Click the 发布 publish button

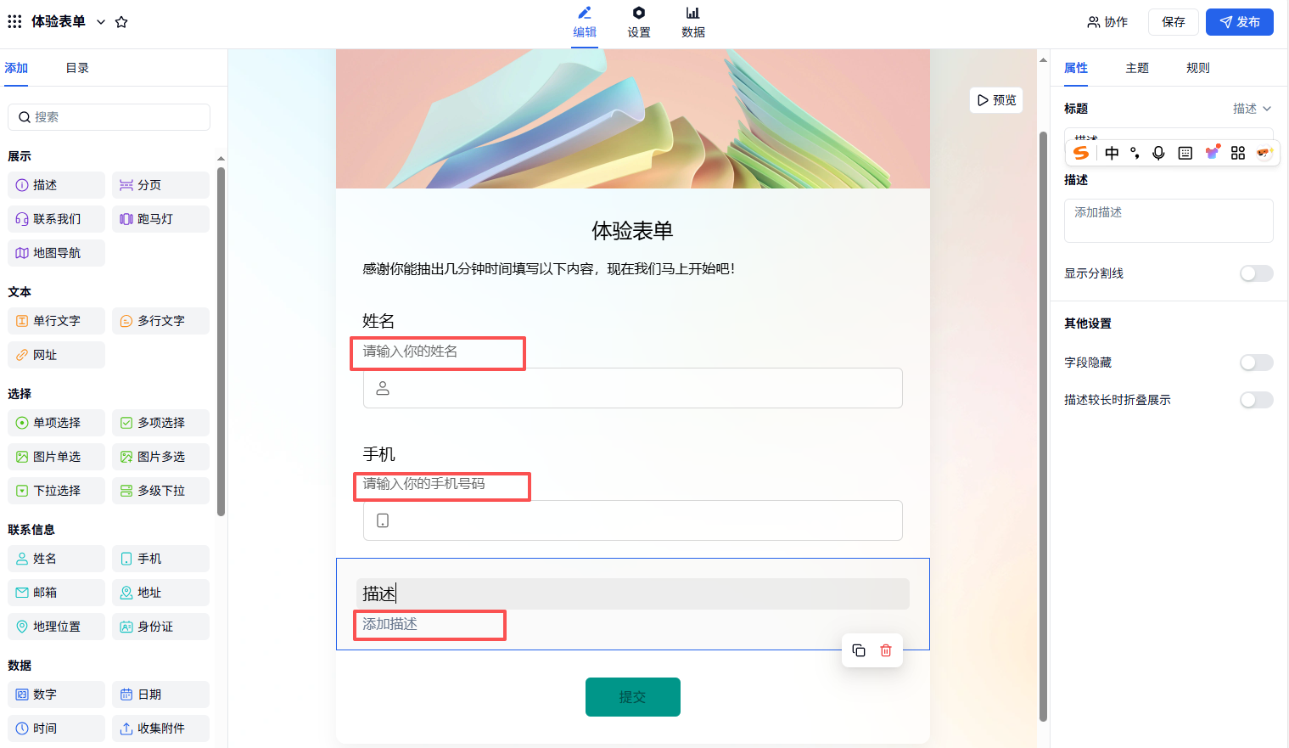(x=1239, y=22)
